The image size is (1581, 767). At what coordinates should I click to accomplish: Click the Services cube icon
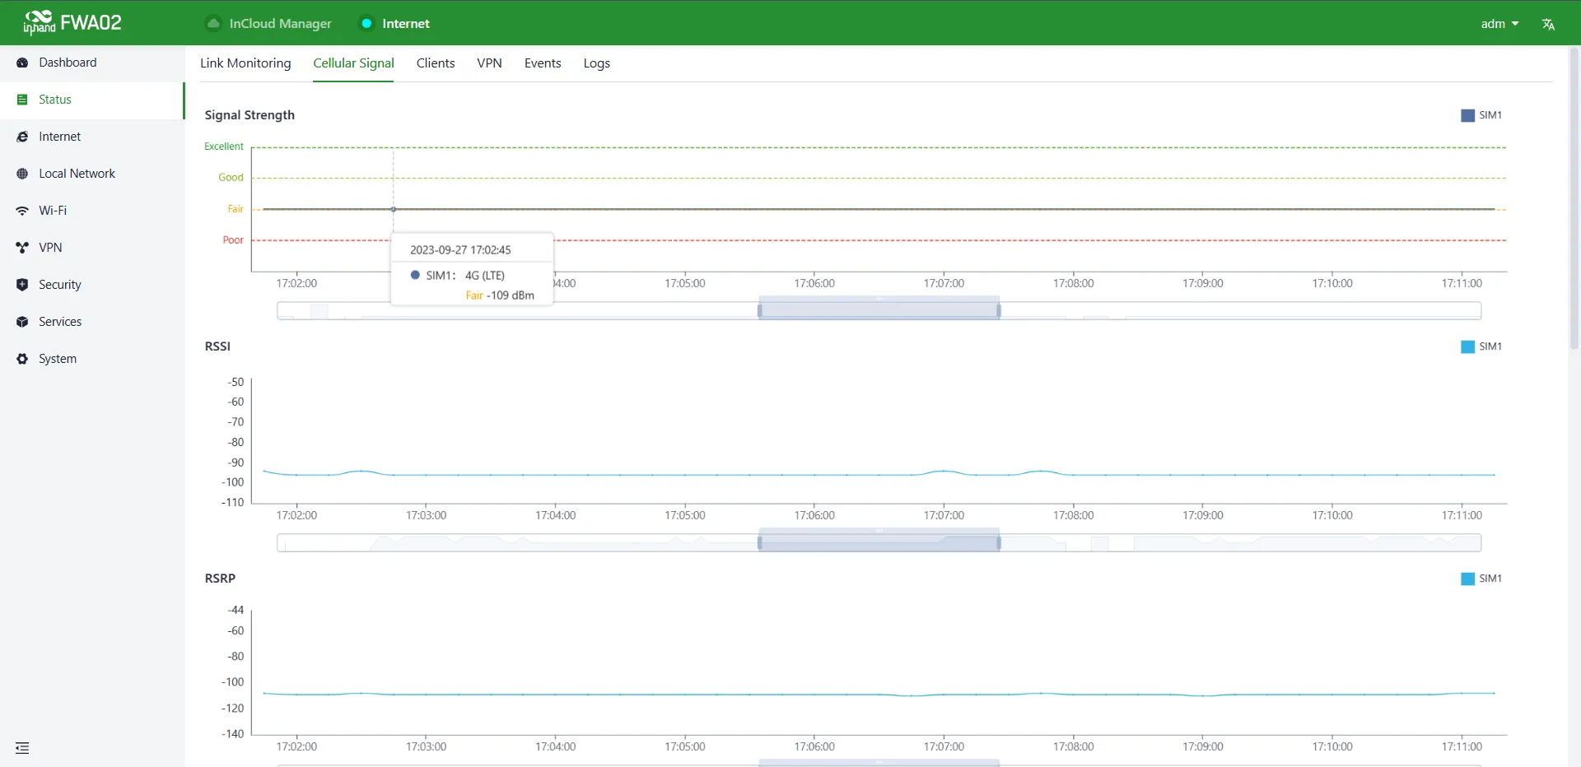coord(22,322)
